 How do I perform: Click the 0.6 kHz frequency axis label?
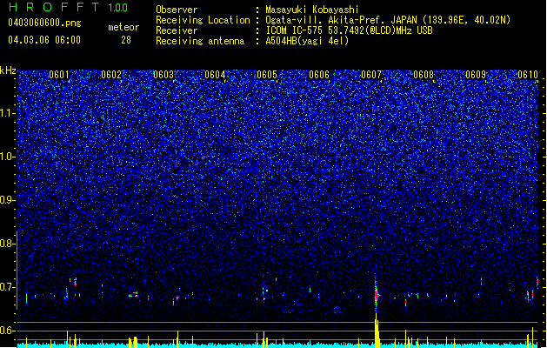pyautogui.click(x=8, y=331)
